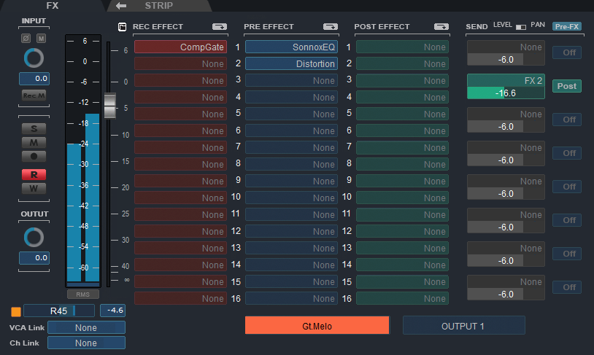The image size is (594, 355).
Task: Click the window icon left of REC EFFECT
Action: pos(122,27)
